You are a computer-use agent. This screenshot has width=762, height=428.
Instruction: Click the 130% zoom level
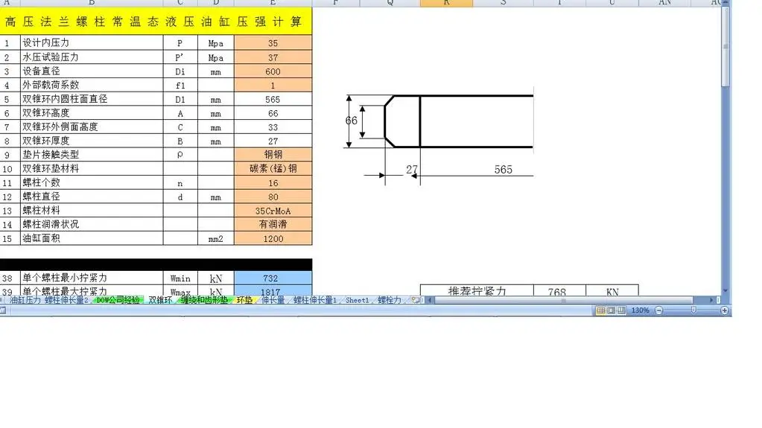640,310
